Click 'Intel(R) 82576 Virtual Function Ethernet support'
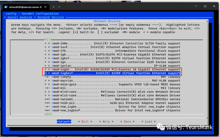 click(x=138, y=58)
